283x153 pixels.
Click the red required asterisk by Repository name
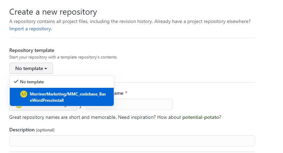click(x=126, y=93)
